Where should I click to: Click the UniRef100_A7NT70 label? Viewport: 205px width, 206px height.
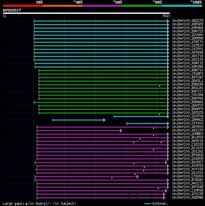188,42
